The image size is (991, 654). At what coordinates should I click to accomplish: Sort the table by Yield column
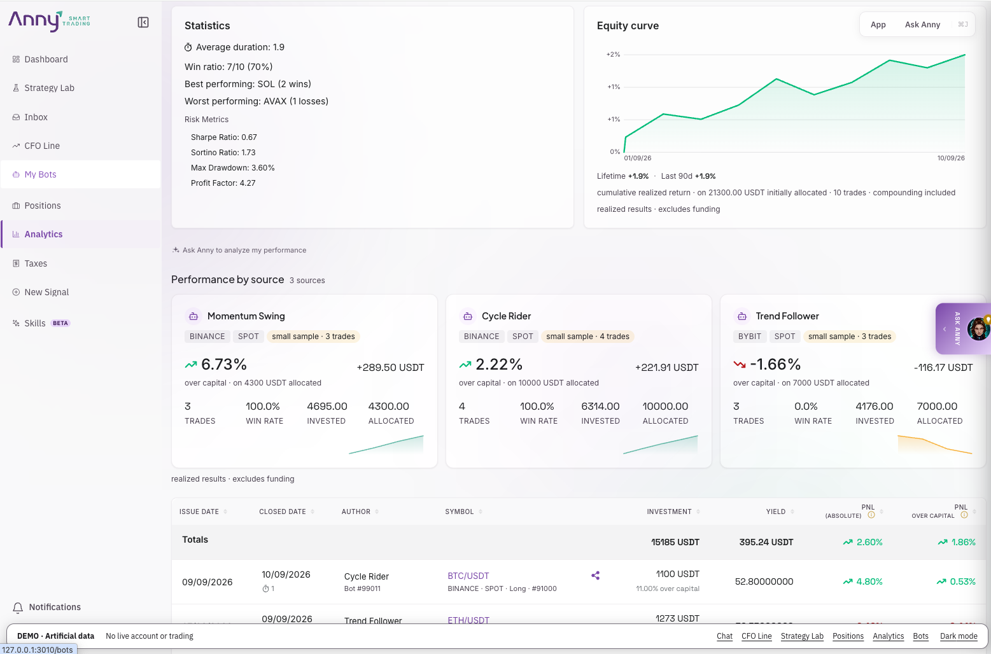(780, 511)
